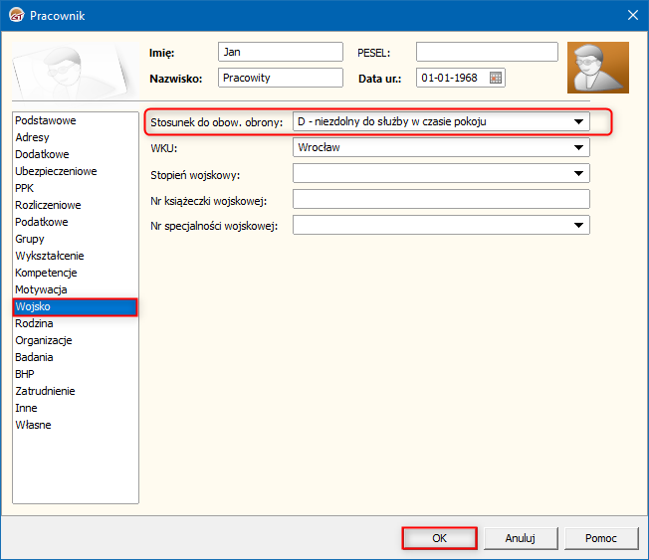649x560 pixels.
Task: Open the Grupy section
Action: pyautogui.click(x=76, y=239)
